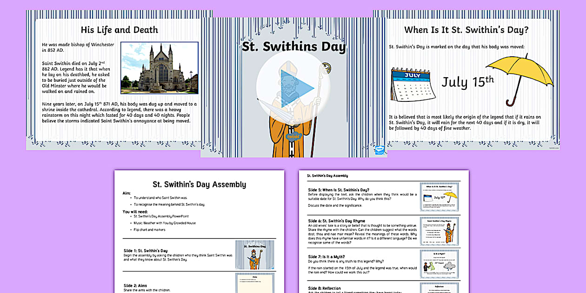
Task: Select the When Is It St. Swithin's Day heading
Action: tap(466, 30)
